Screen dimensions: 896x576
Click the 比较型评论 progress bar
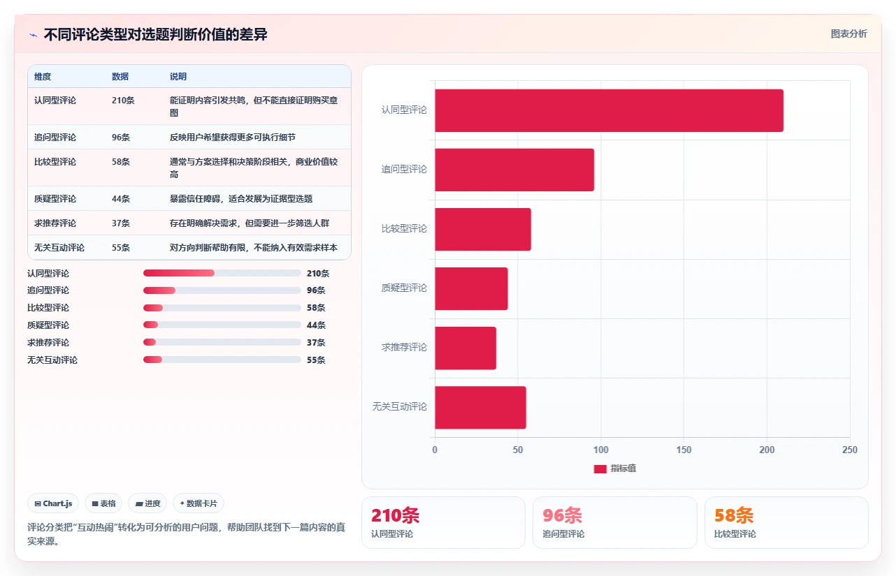[222, 308]
